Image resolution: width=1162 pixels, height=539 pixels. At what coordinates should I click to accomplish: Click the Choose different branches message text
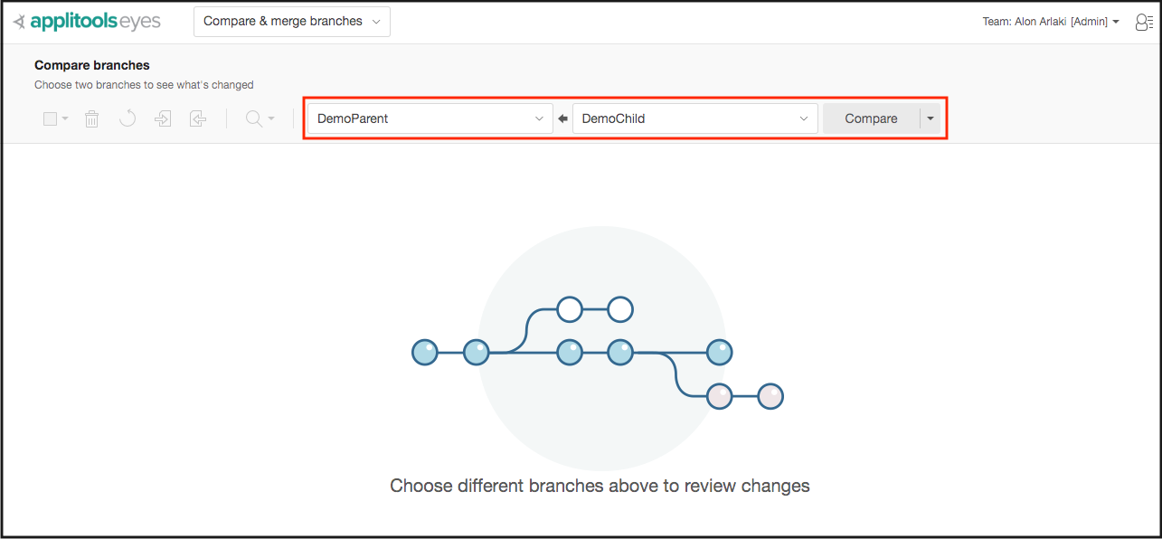(600, 486)
